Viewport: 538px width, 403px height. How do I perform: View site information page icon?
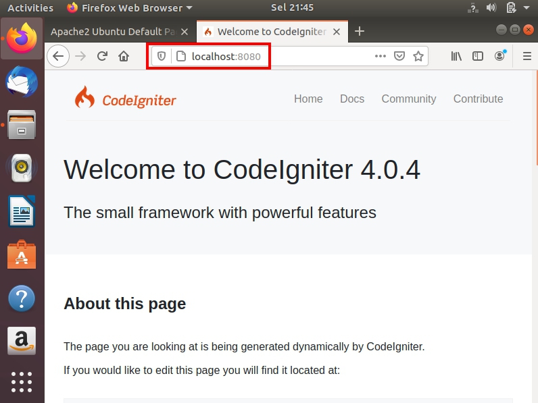181,56
